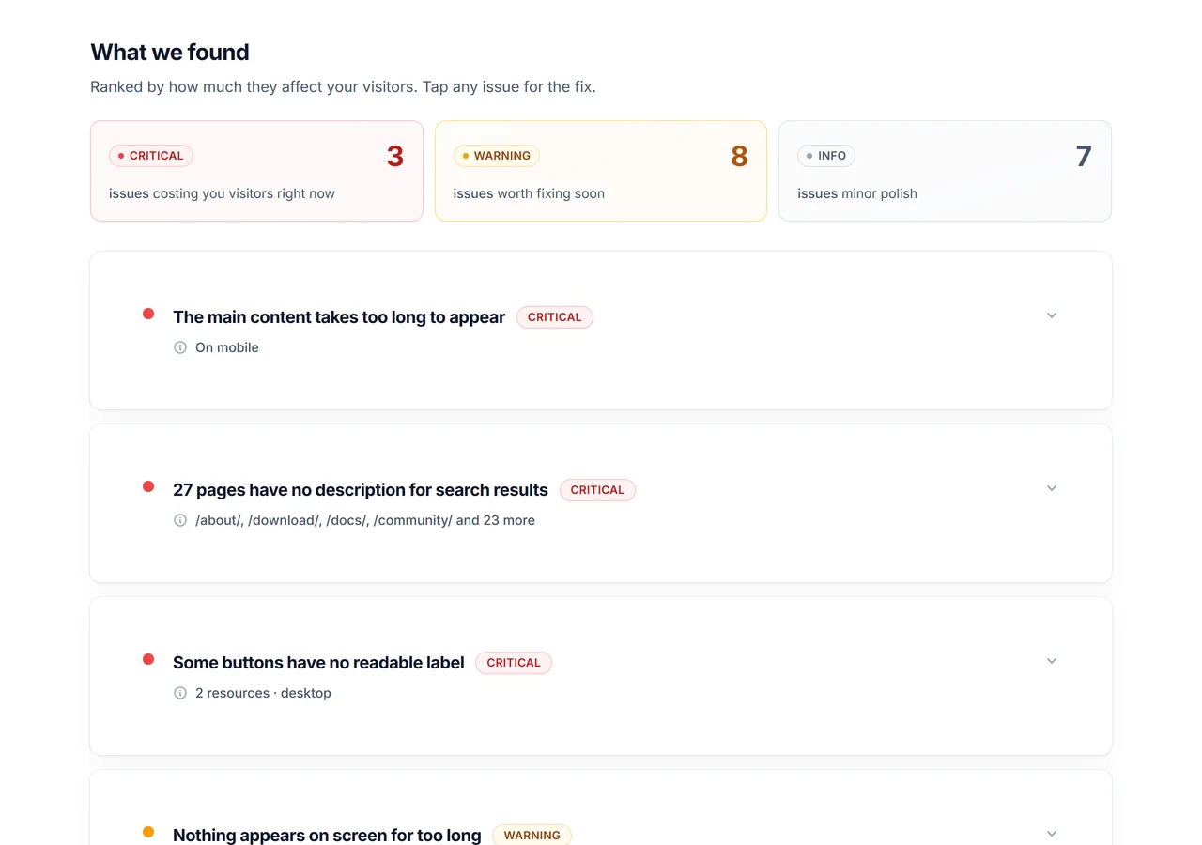The image size is (1202, 845).
Task: Click the warning count number 8
Action: click(739, 156)
